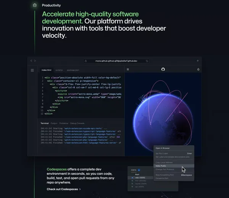Select the Debug Console panel tab
Image resolution: width=229 pixels, height=198 pixels.
[77, 123]
